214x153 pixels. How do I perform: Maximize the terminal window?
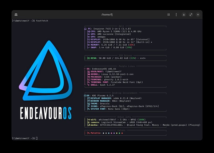(x=191, y=14)
